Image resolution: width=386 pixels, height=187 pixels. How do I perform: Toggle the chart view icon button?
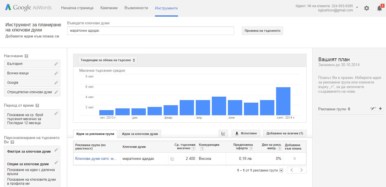(x=223, y=133)
